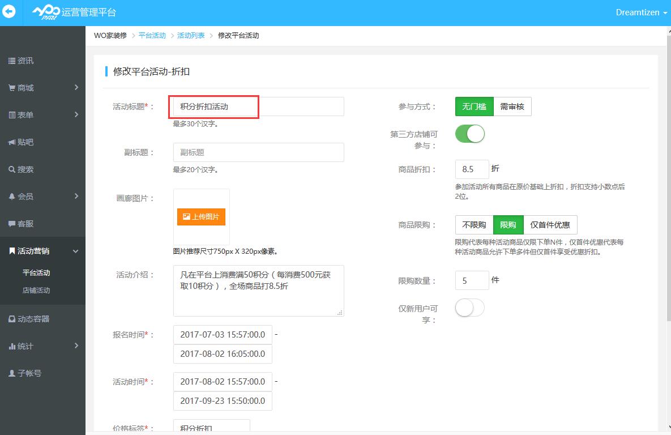Open the 贴吧 sidebar section
The height and width of the screenshot is (435, 671).
click(23, 142)
